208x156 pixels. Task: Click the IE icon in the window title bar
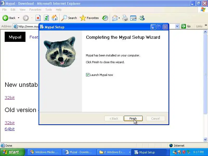pos(3,3)
